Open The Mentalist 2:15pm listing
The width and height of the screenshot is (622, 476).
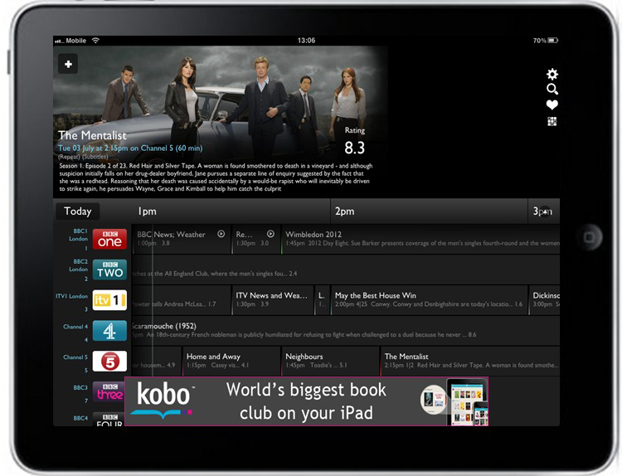(470, 362)
